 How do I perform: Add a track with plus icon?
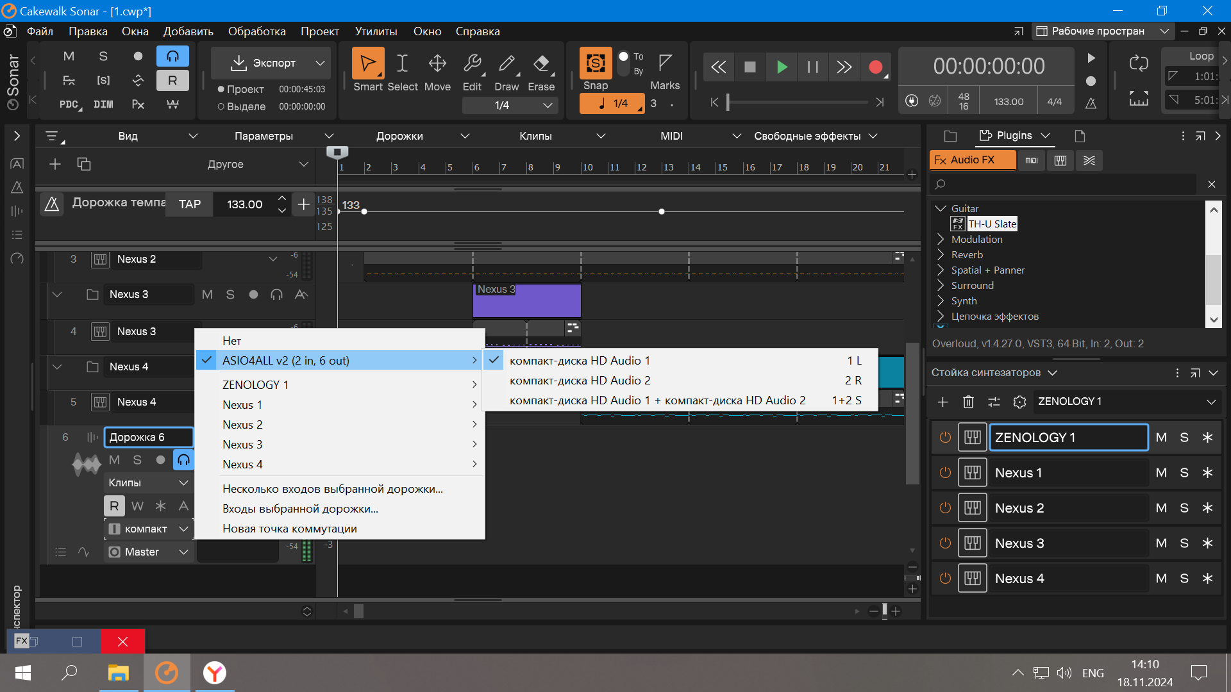pyautogui.click(x=55, y=164)
